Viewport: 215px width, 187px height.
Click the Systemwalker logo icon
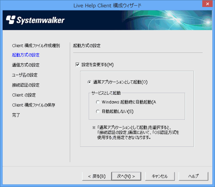[11, 20]
